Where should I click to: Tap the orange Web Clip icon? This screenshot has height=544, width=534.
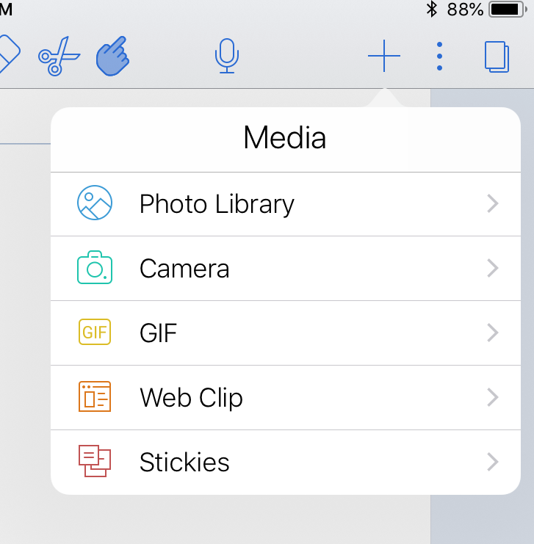(95, 397)
